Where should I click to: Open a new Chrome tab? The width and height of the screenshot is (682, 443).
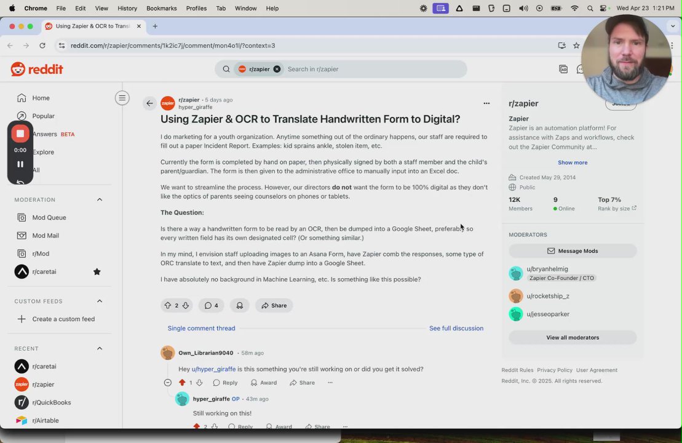pyautogui.click(x=155, y=26)
